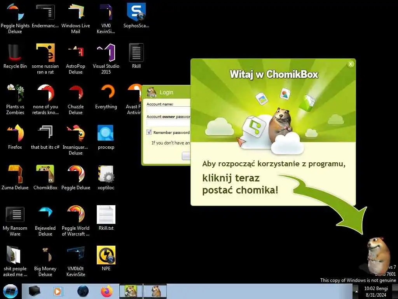Viewport: 398px width, 299px height.
Task: Click the dark printer-like taskbar icon
Action: (35, 291)
